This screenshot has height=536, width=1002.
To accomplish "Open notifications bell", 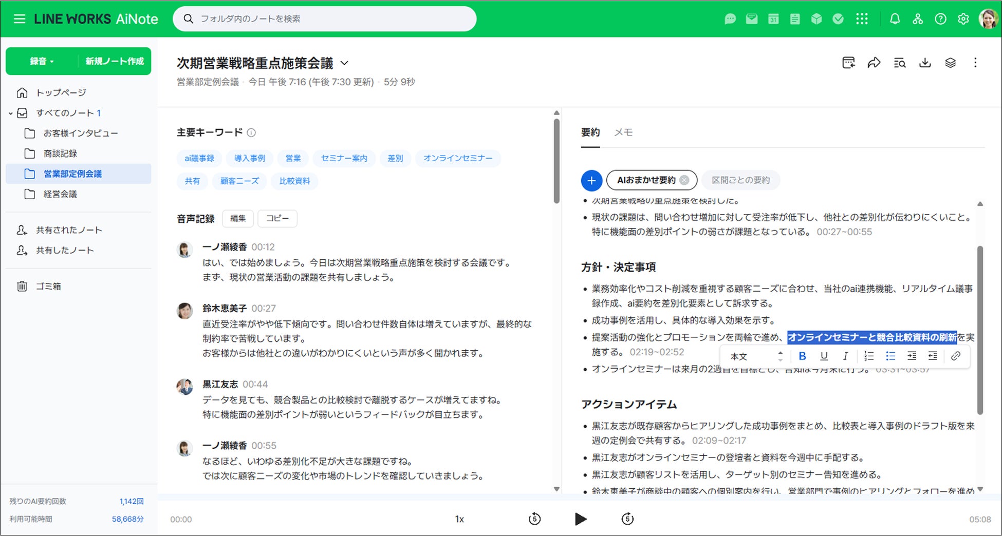I will click(x=895, y=19).
